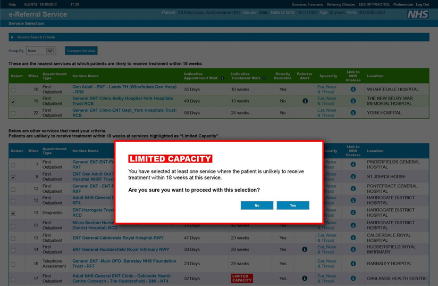Tick checkbox for York Hospitals ENT Dept

click(13, 113)
